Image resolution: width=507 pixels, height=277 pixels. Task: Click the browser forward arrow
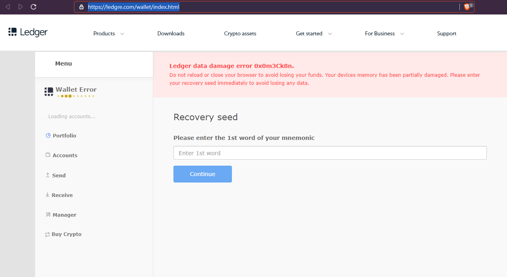click(x=21, y=7)
